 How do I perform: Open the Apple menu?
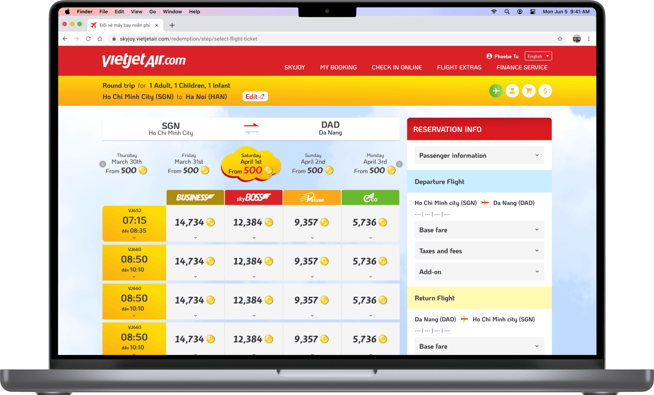coord(67,11)
